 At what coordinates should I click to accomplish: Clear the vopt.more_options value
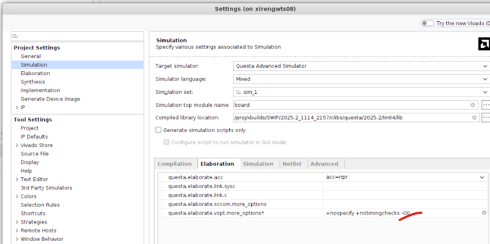(484, 213)
